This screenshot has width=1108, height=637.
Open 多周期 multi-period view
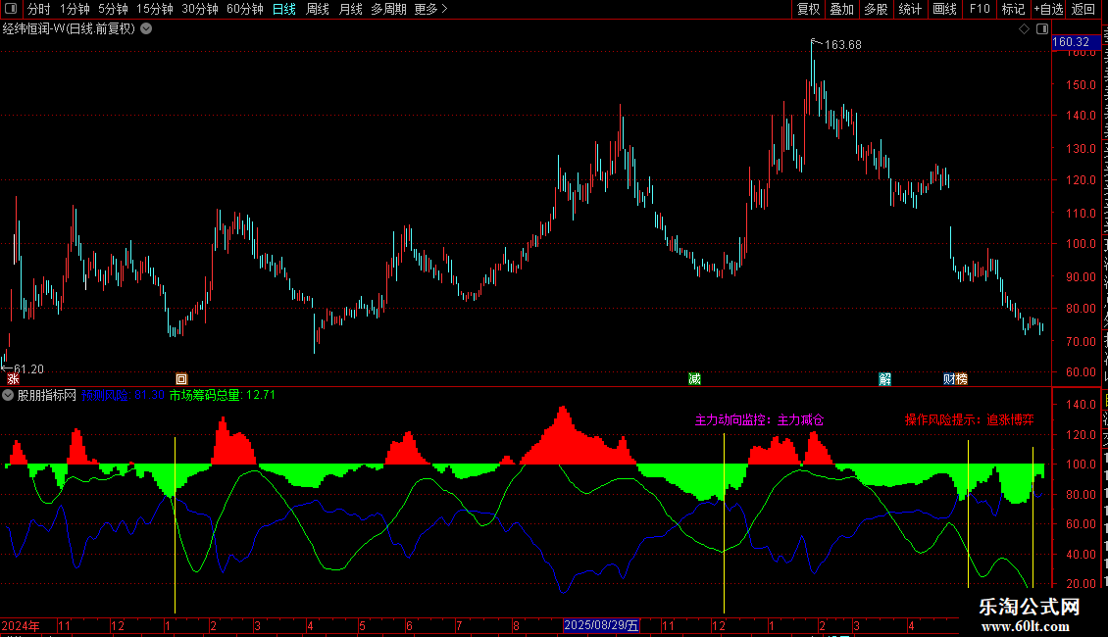[x=388, y=9]
